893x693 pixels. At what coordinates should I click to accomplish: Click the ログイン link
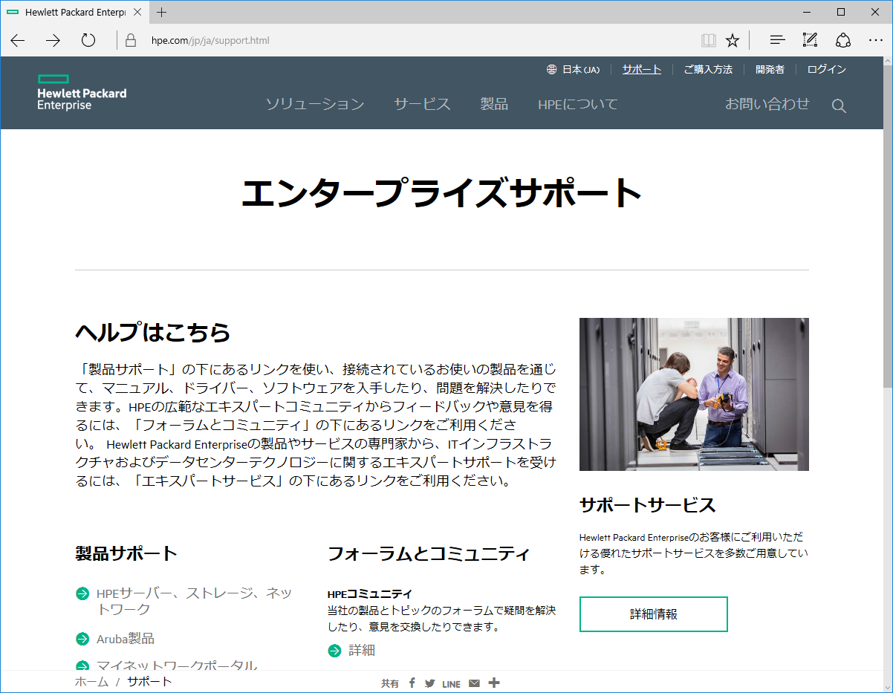point(827,70)
